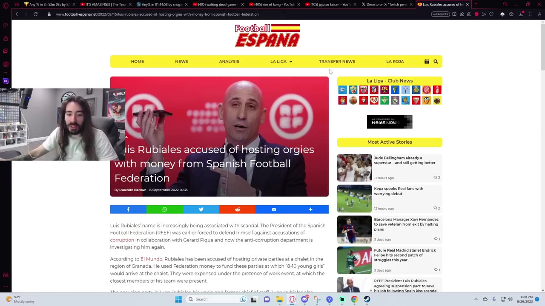Open Sevilla club news crest
Image resolution: width=545 pixels, height=306 pixels.
coord(416,100)
